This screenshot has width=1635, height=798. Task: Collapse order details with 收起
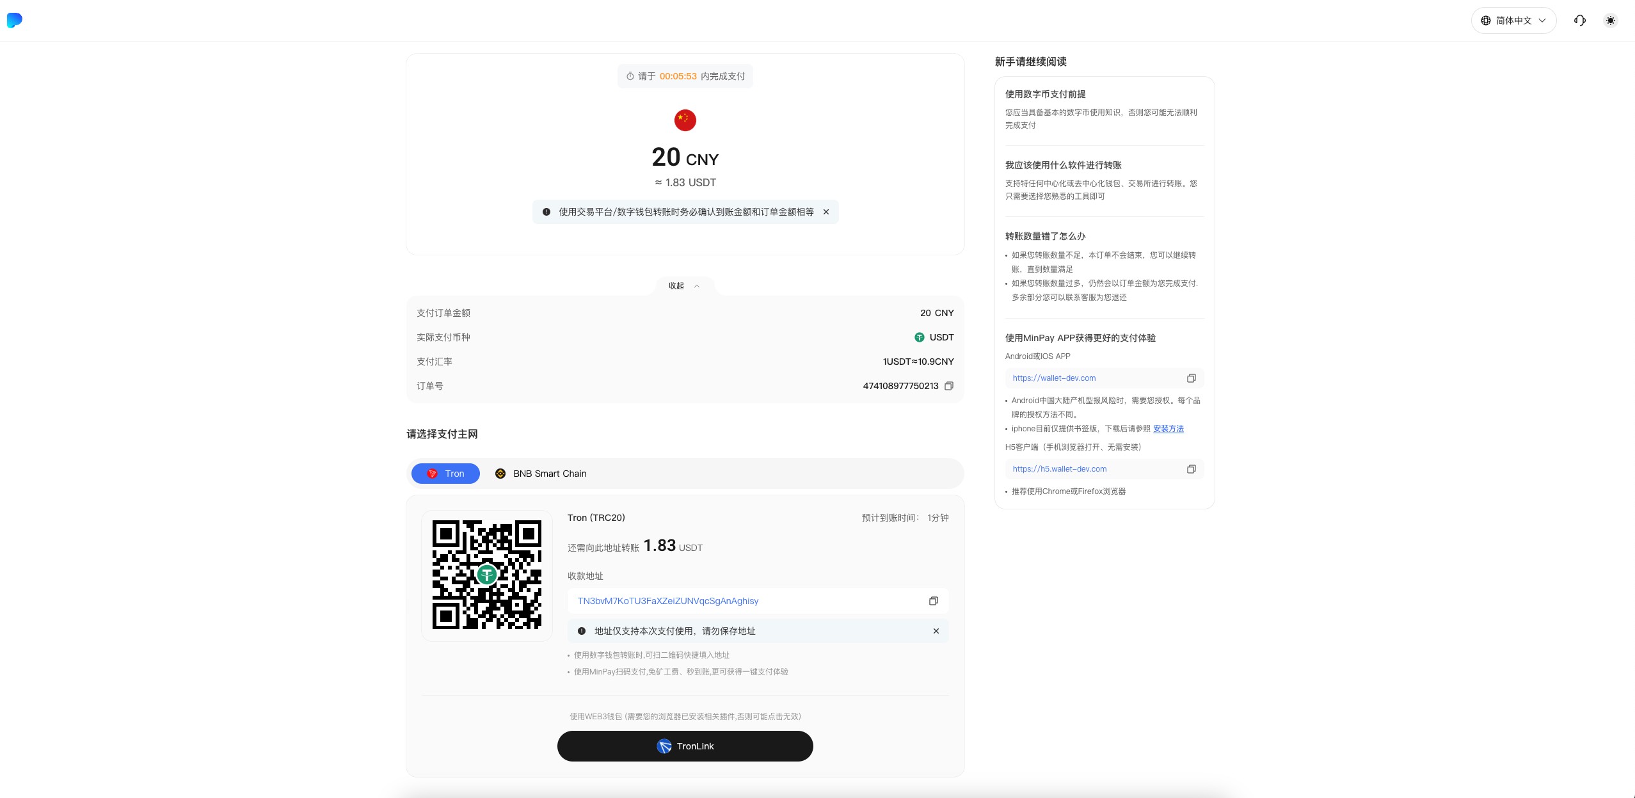tap(684, 286)
